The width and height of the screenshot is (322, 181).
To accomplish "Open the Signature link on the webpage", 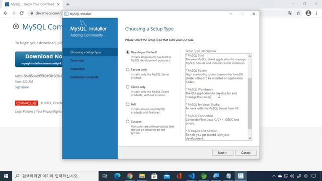I will (x=22, y=87).
